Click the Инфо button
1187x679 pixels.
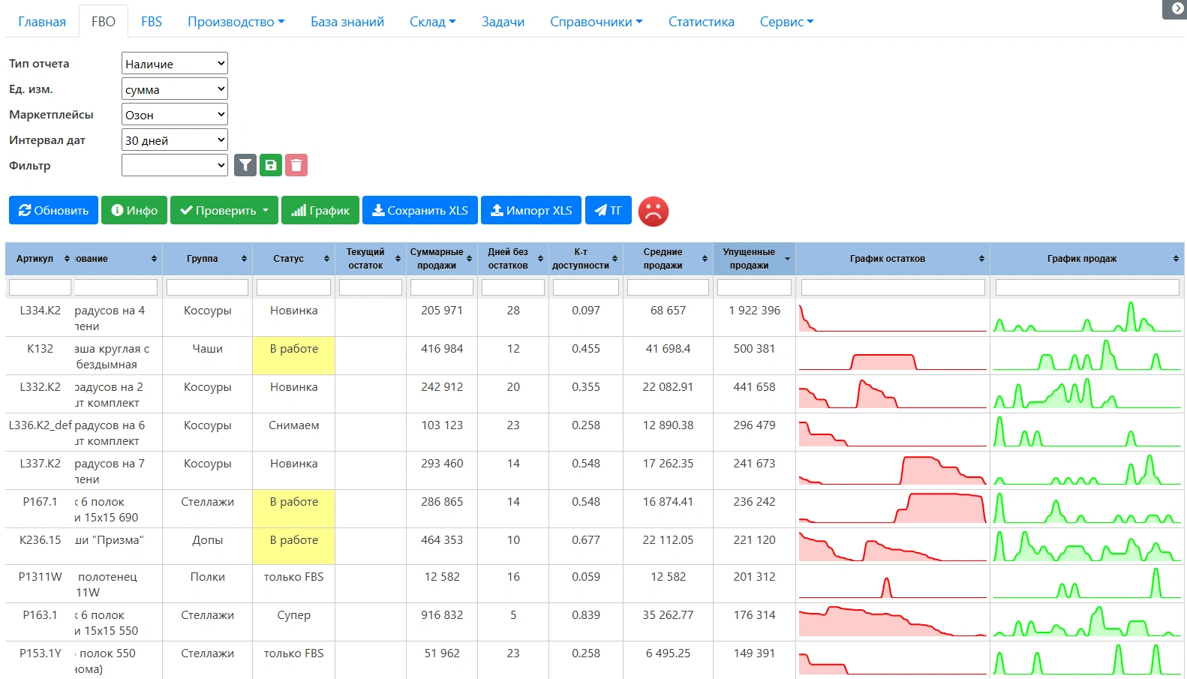134,210
